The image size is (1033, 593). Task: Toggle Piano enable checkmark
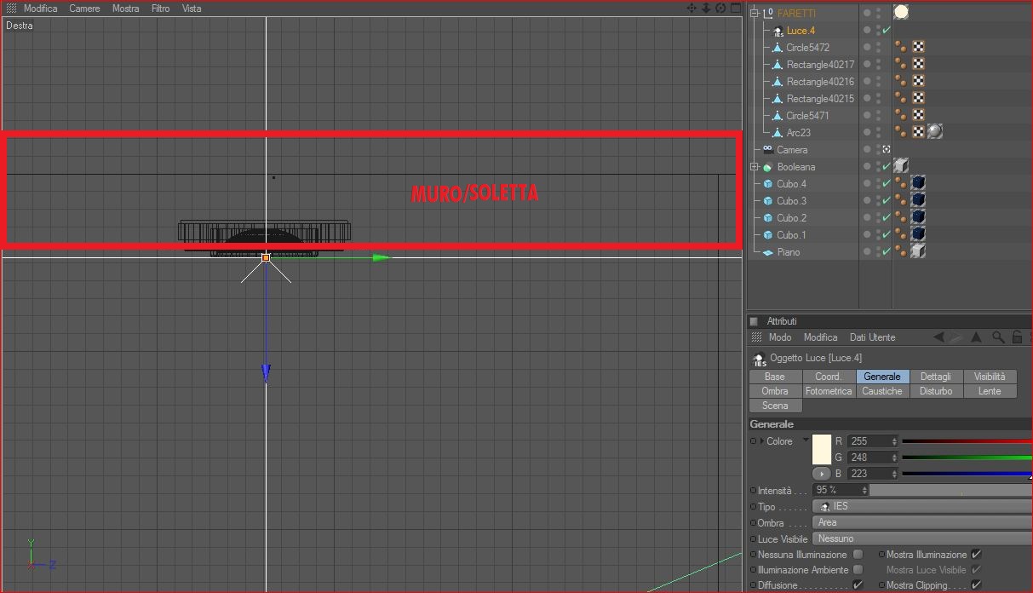[x=887, y=252]
